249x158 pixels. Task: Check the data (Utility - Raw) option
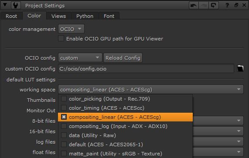pos(64,135)
